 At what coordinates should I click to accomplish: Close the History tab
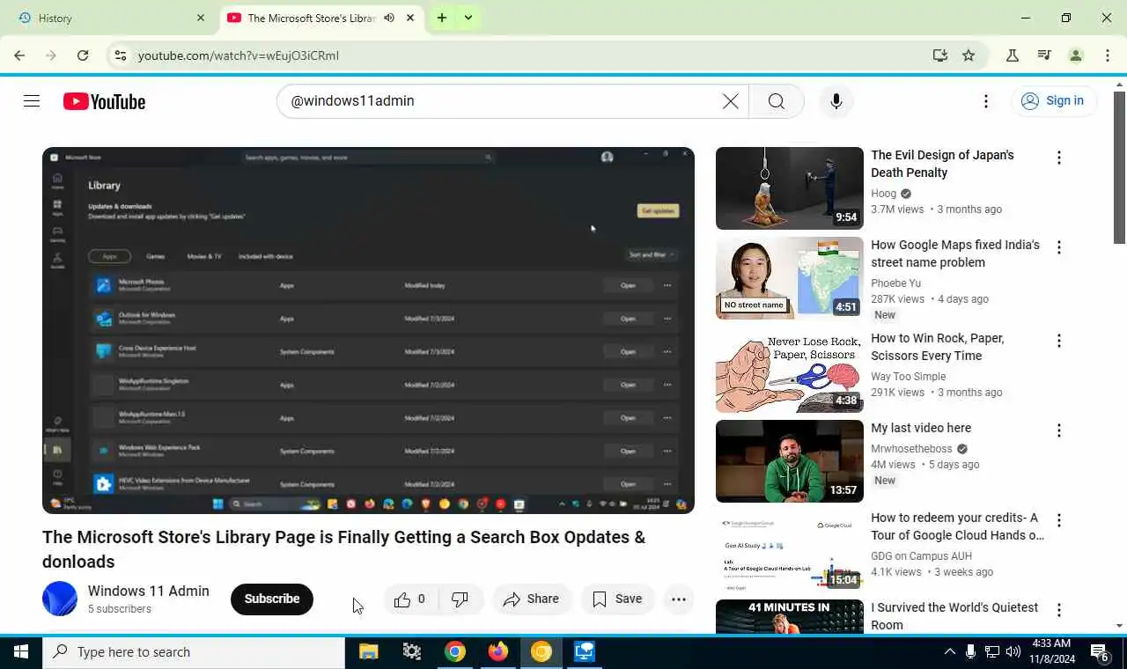[201, 18]
